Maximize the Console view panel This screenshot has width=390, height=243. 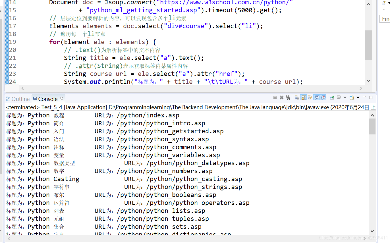point(371,97)
